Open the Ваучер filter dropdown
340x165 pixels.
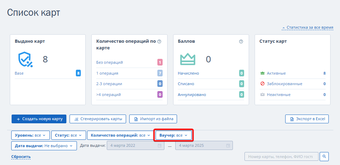point(174,135)
